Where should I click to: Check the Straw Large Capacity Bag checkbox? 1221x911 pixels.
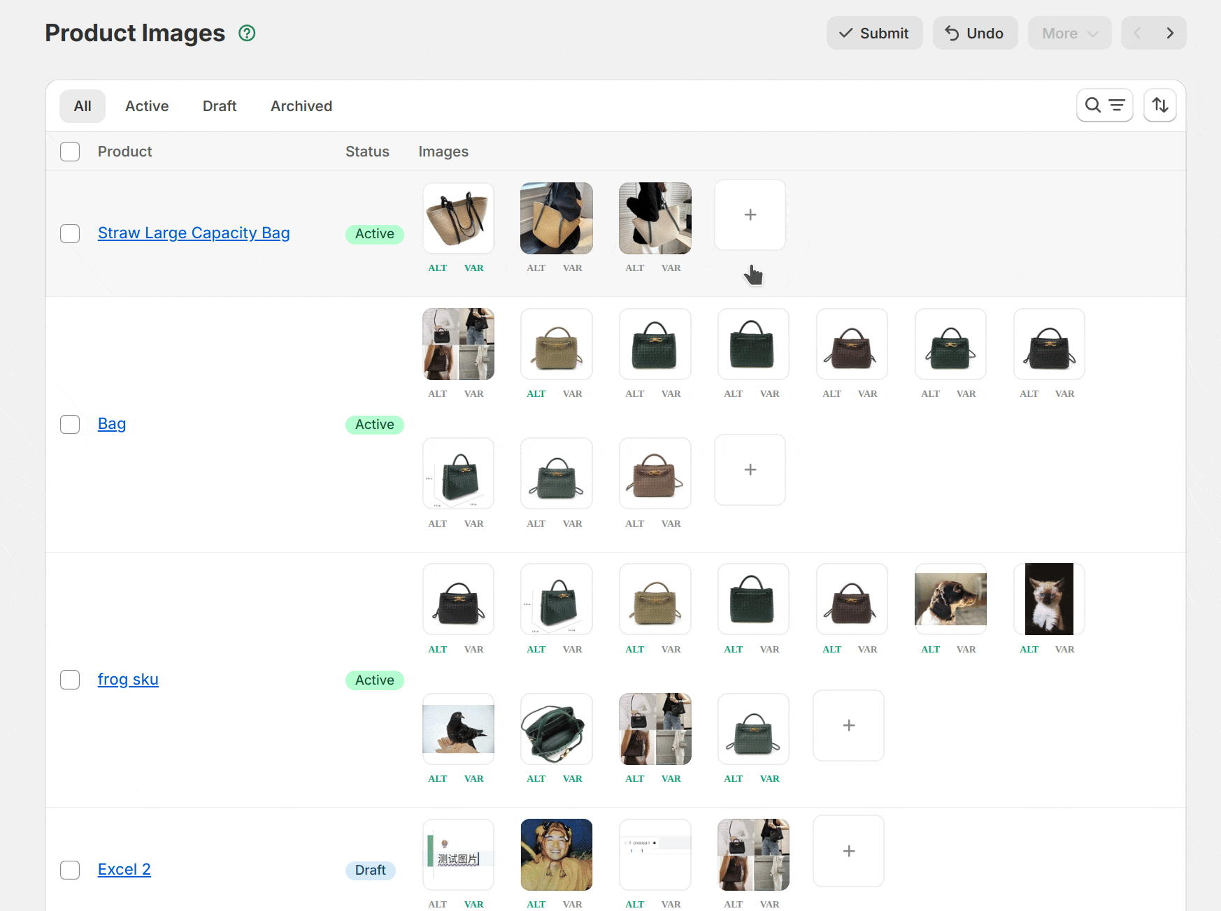point(70,233)
